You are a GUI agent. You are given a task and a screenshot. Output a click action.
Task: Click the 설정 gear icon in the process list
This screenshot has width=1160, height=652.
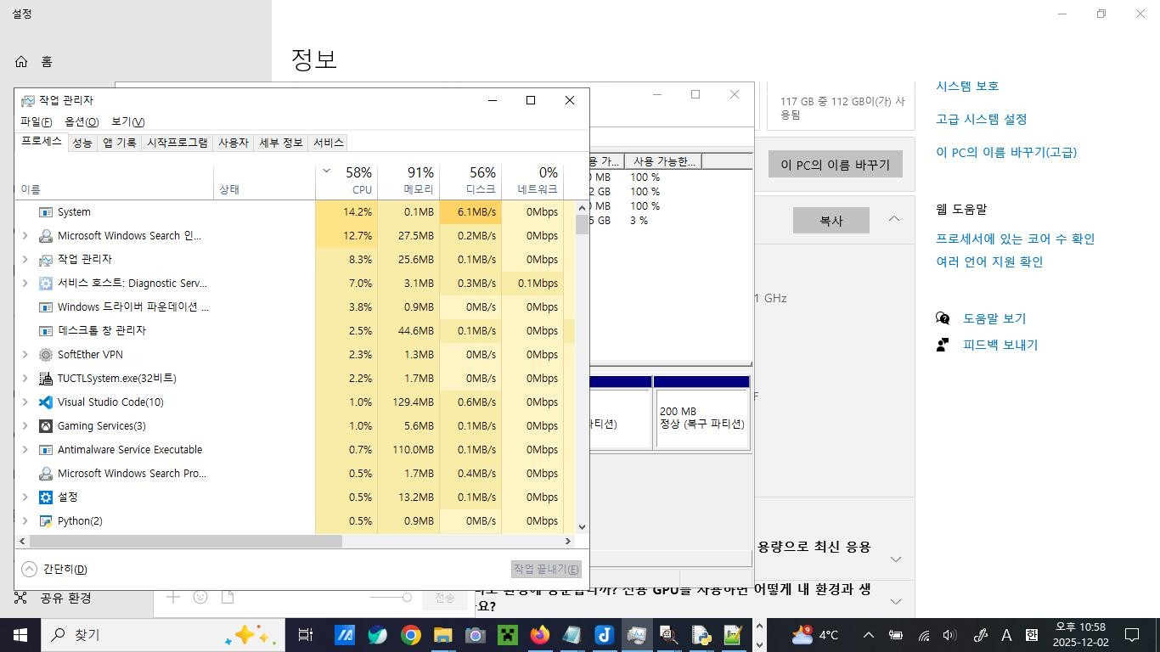(45, 497)
